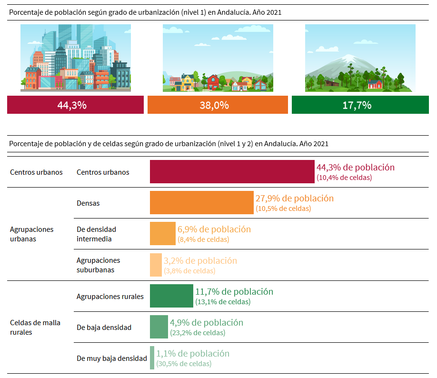
Task: Click the crimson Centros urbanos bar
Action: point(232,172)
